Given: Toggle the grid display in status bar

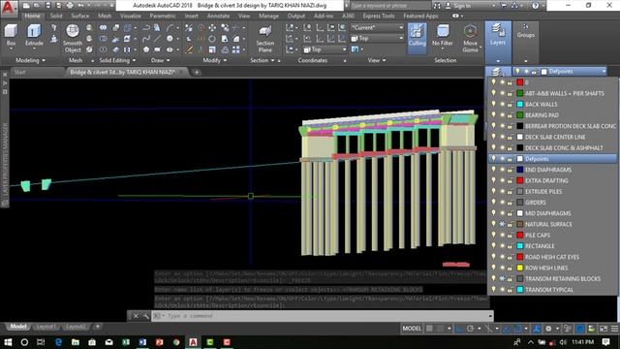Looking at the screenshot, I should pyautogui.click(x=429, y=329).
